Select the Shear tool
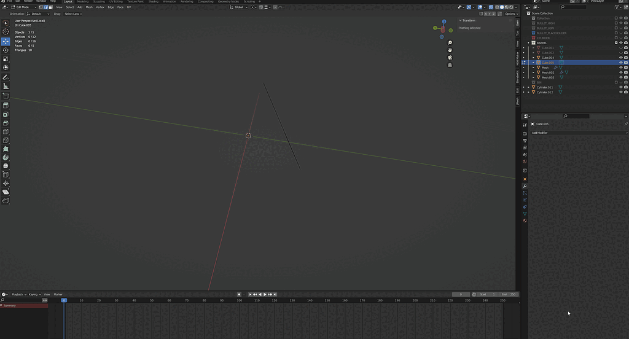629x339 pixels. tap(6, 192)
